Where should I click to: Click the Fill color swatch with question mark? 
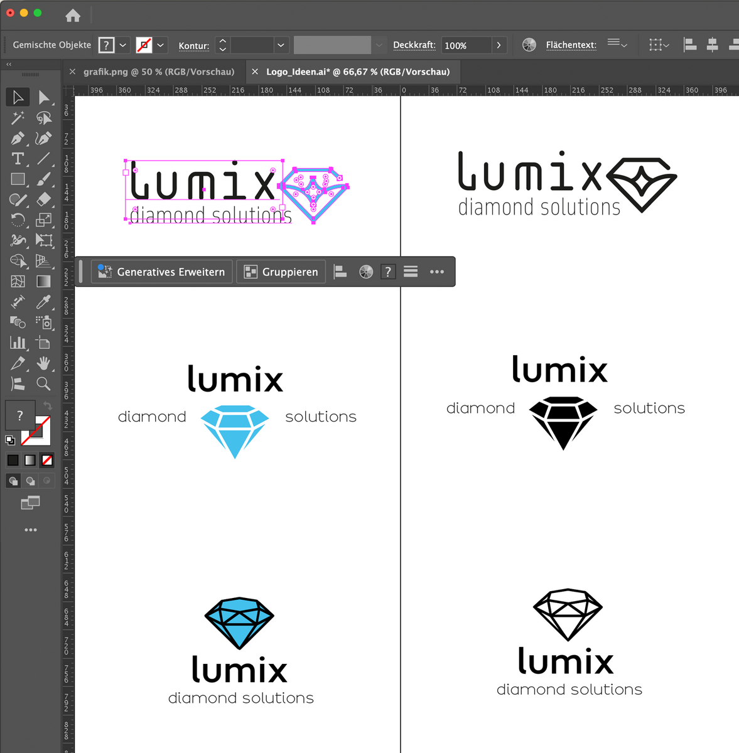pos(20,415)
